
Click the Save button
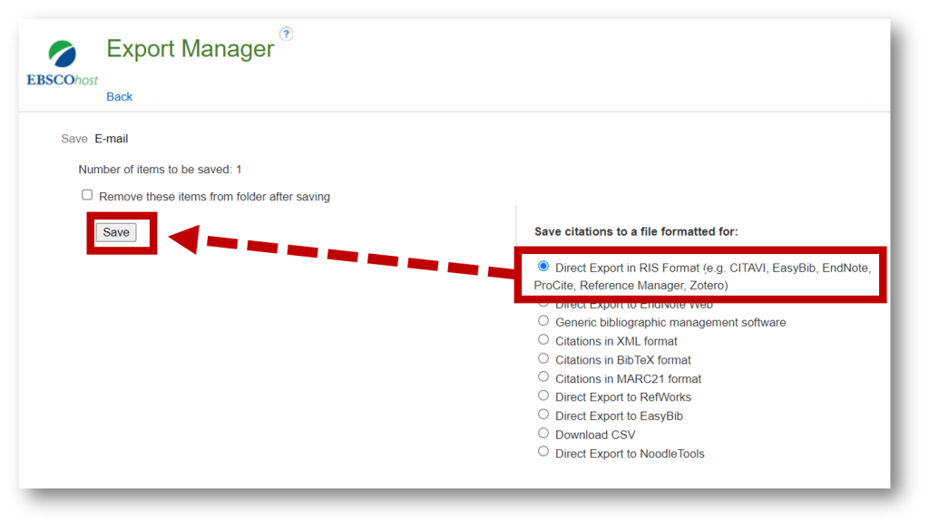(116, 232)
